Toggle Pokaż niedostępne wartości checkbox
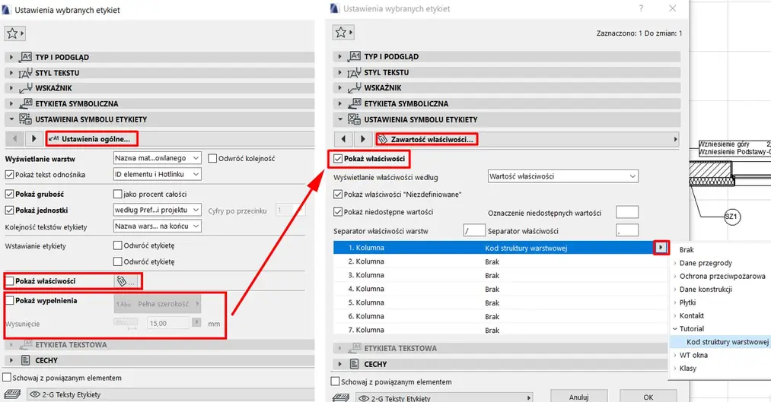 tap(338, 212)
